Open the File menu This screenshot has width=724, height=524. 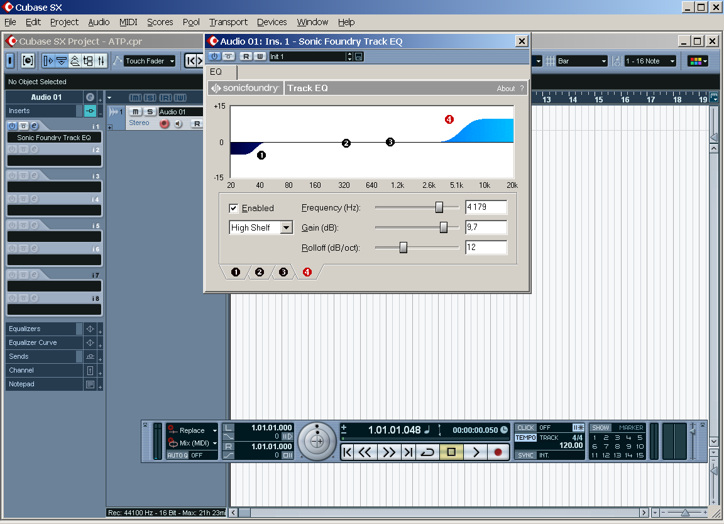(x=10, y=22)
